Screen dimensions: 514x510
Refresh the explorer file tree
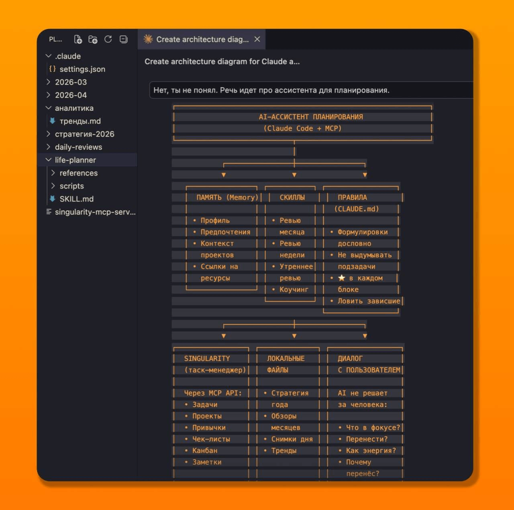click(108, 39)
